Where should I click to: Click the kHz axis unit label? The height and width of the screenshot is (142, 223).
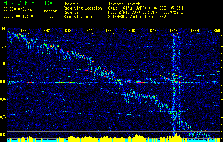(3, 29)
